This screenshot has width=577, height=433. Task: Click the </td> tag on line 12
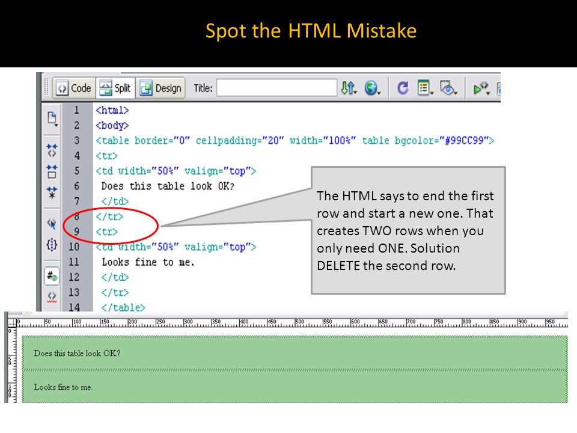tap(115, 277)
